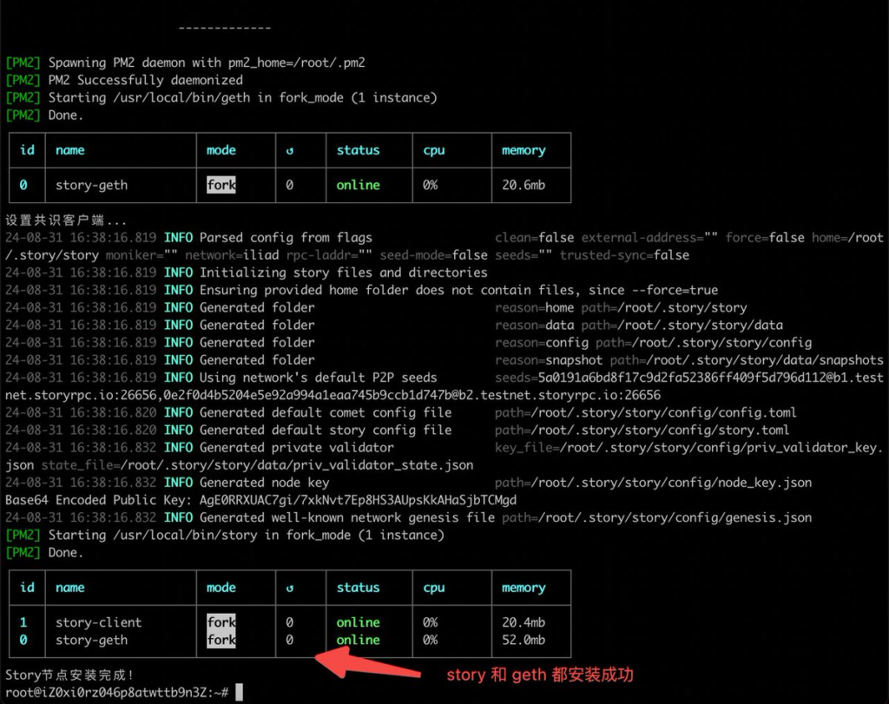Click 'Generated private validator' log message
Screen dimensions: 889x704
[x=297, y=448]
